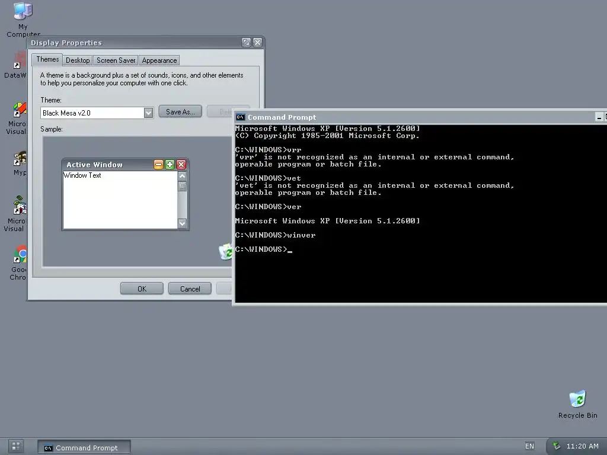Click the Display Properties title bar

[x=146, y=43]
